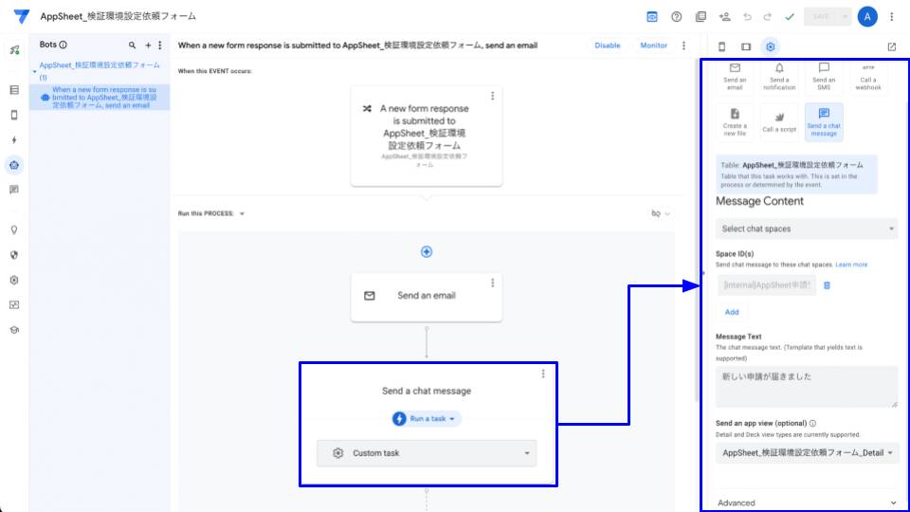
Task: Open the SAVE button dropdown arrow
Action: tap(845, 17)
